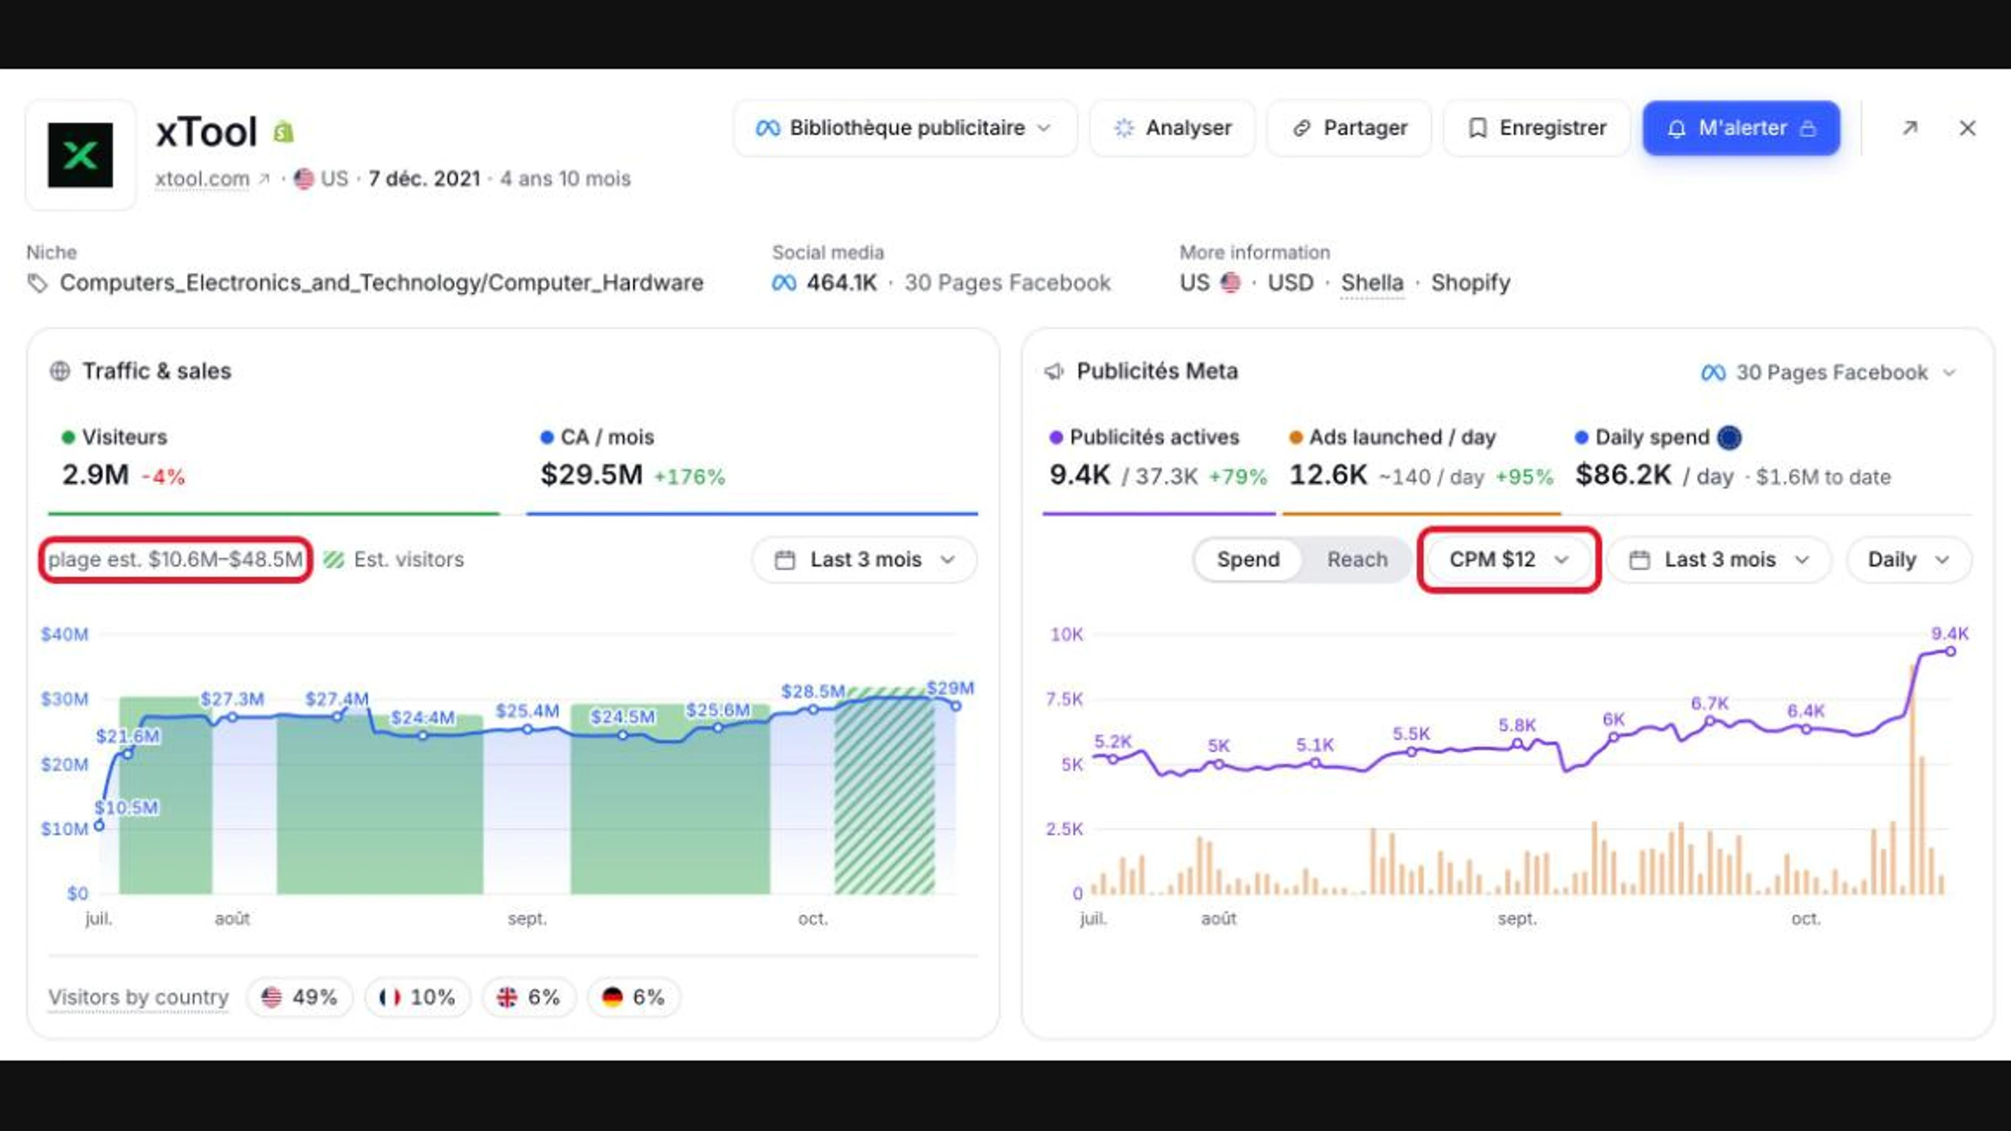Click the external arrow icon next to xtool.com
This screenshot has width=2011, height=1131.
coord(264,178)
